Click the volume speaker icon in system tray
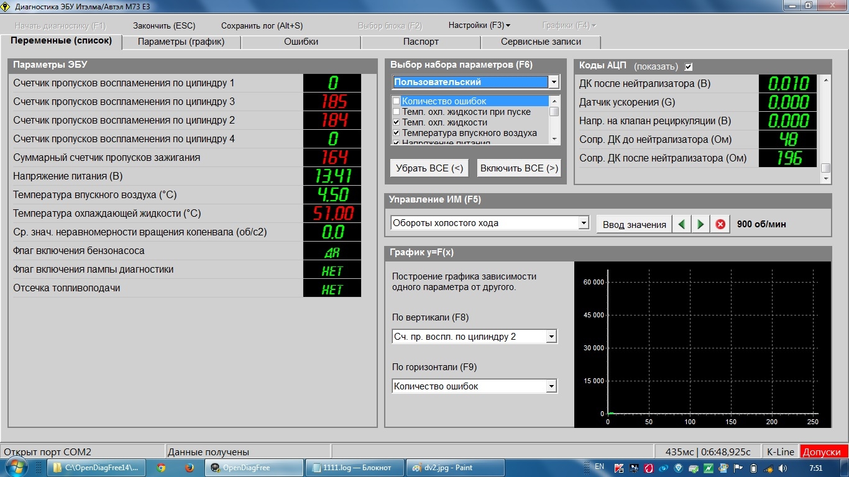Viewport: 849px width, 477px height. (x=783, y=468)
